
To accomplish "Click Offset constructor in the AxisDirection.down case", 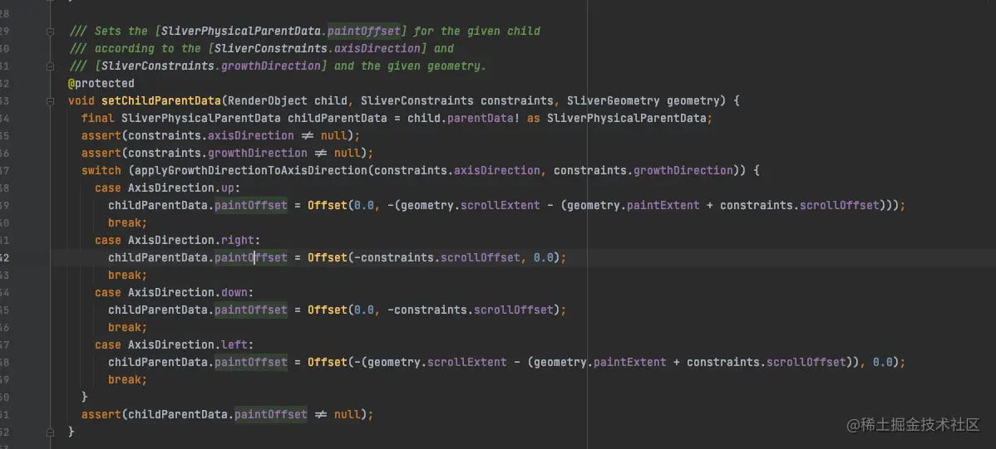I will coord(327,310).
